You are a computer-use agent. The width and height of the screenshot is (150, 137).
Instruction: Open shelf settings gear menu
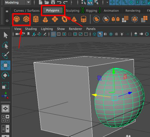pos(7,21)
